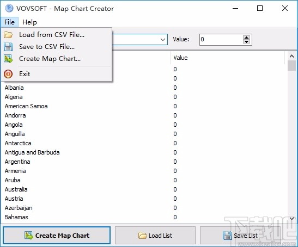The image size is (298, 247).
Task: Click the value 0 in Argentina row
Action: [175, 162]
